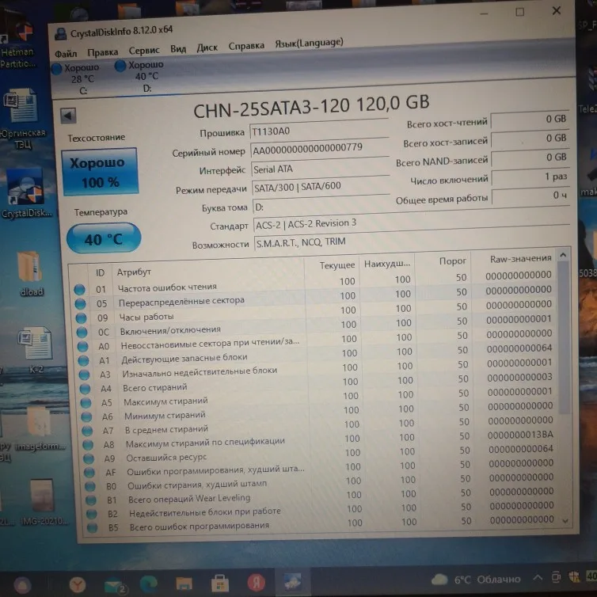Open the Правка menu
This screenshot has height=597, width=597.
click(x=102, y=52)
